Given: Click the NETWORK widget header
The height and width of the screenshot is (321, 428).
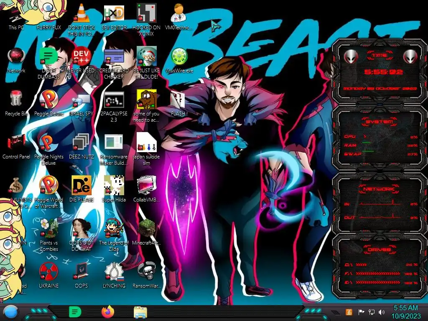Looking at the screenshot, I should point(379,189).
